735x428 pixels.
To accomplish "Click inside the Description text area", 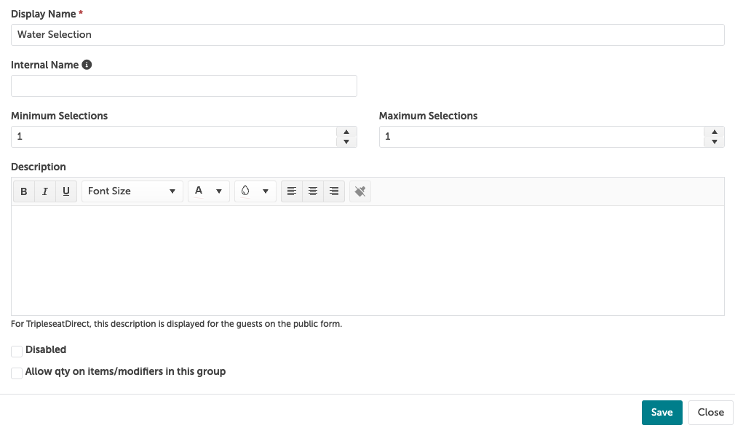I will pos(367,260).
